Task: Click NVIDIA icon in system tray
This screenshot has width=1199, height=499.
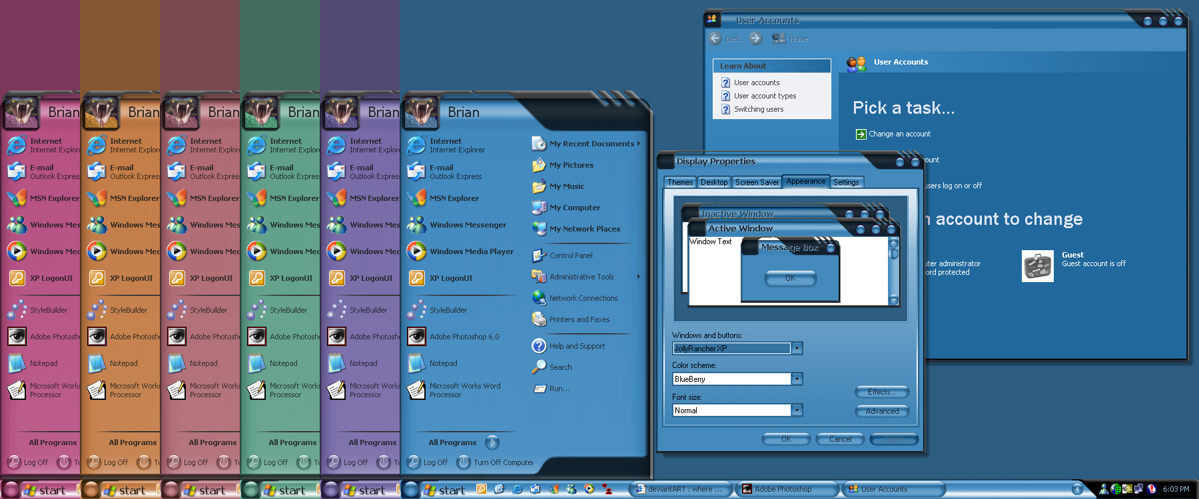Action: (1128, 489)
